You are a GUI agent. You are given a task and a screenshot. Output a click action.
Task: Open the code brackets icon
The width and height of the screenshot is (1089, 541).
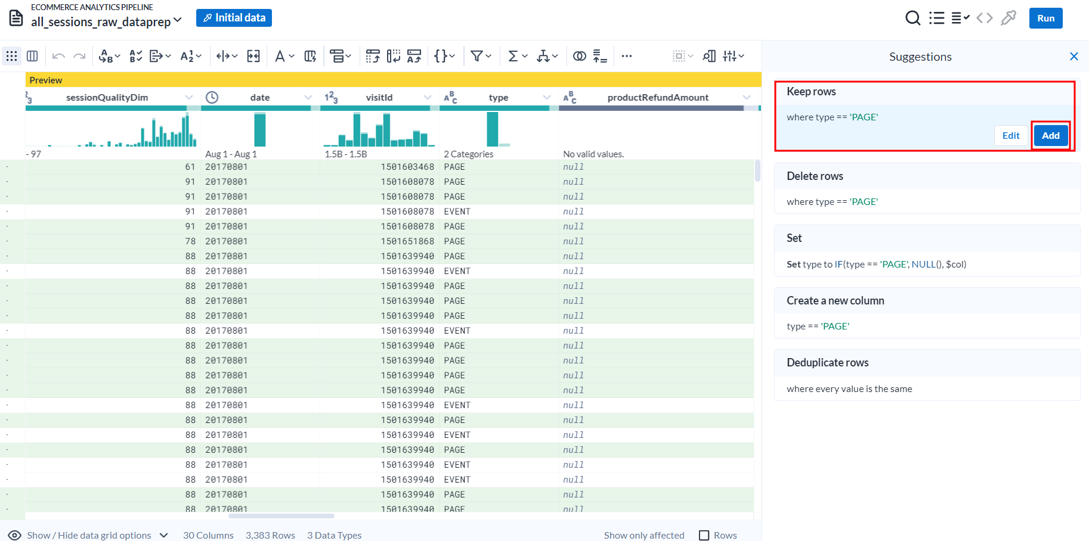(985, 18)
